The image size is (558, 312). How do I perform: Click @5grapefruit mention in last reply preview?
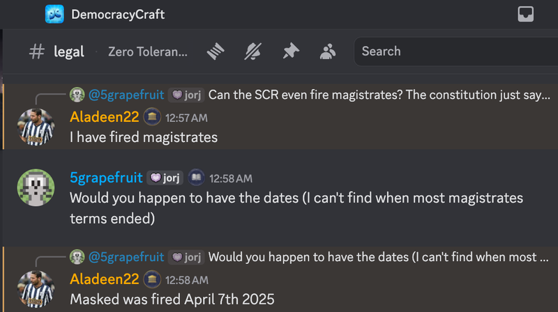click(126, 257)
